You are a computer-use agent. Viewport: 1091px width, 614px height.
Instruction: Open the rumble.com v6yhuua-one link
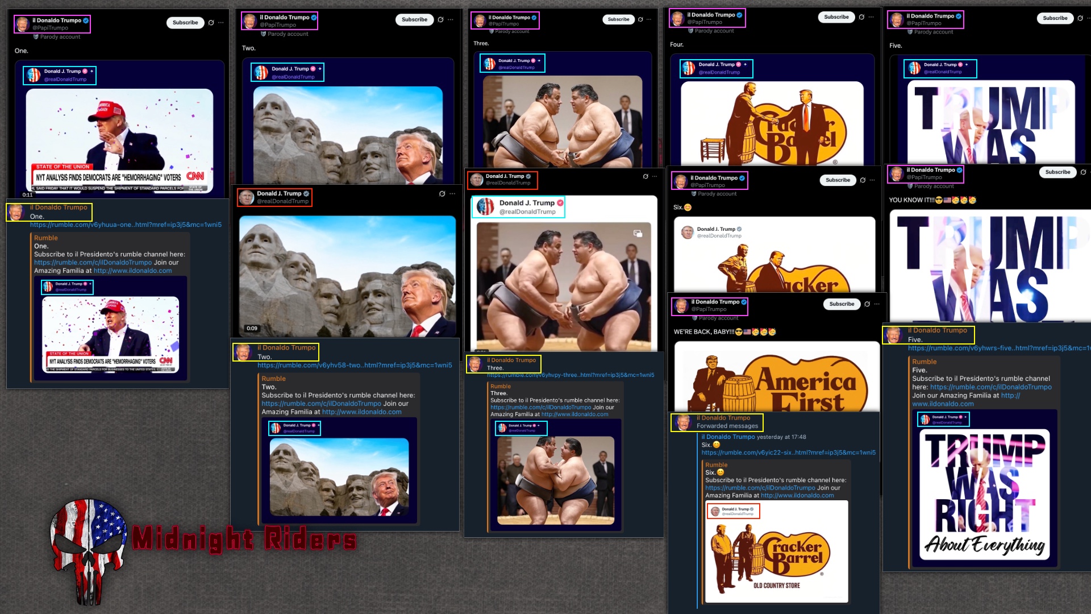click(126, 225)
